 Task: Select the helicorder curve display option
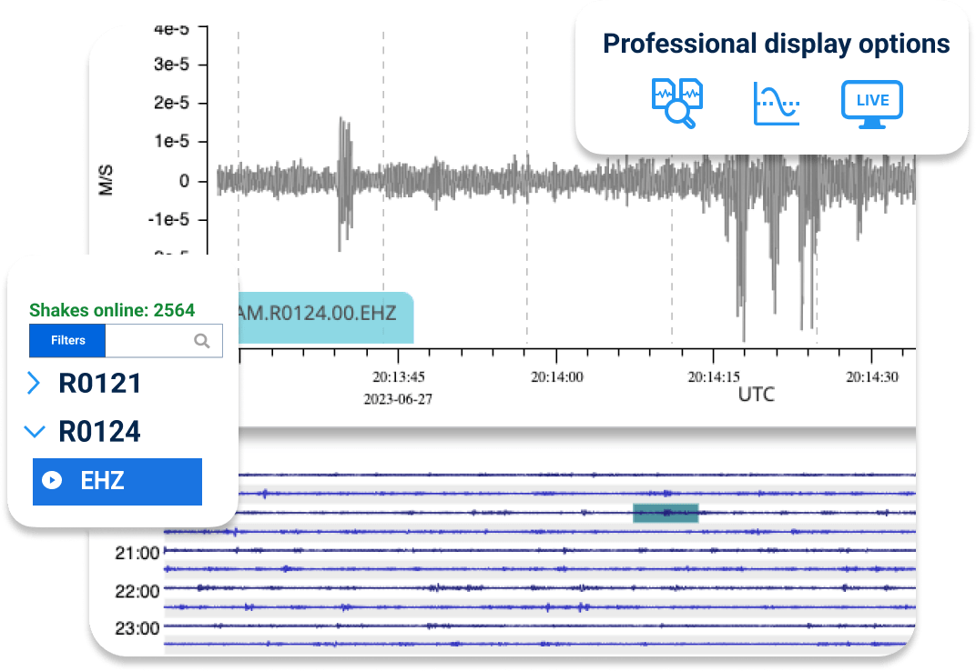pos(775,103)
